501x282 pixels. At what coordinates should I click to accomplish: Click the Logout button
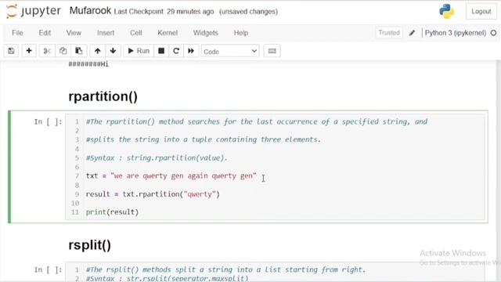pyautogui.click(x=481, y=12)
